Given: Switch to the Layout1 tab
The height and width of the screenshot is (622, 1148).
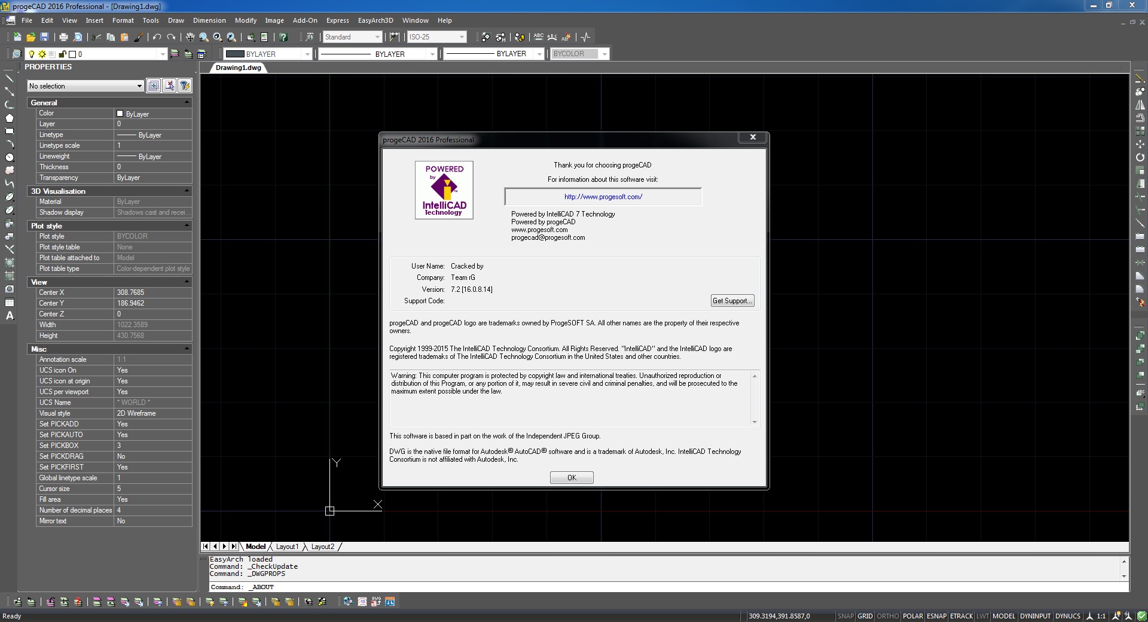Looking at the screenshot, I should coord(287,547).
